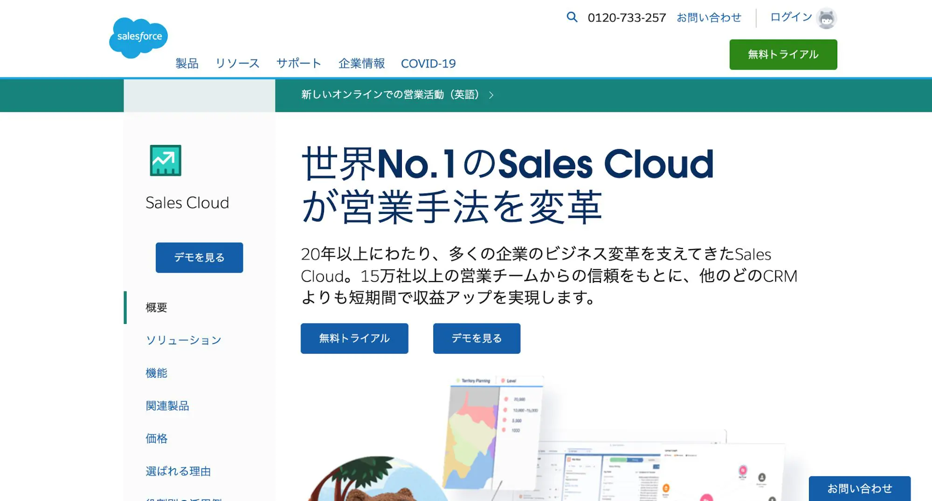Select 概要 in the sidebar
Viewport: 932px width, 501px height.
156,308
